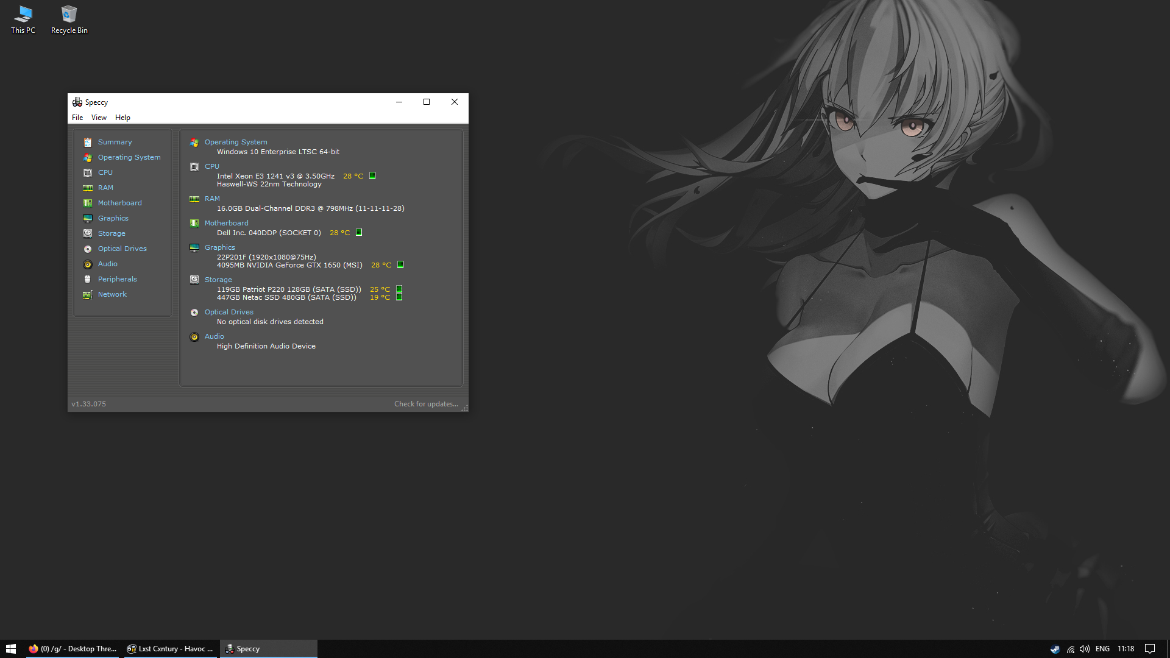Click the Storage heading in summary
The height and width of the screenshot is (658, 1170).
point(218,280)
